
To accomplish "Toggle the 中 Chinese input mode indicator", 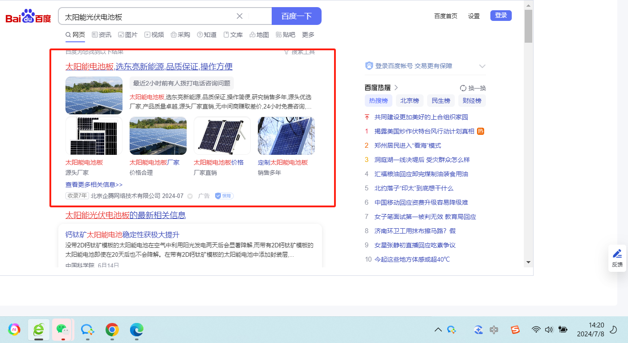I will [x=494, y=330].
